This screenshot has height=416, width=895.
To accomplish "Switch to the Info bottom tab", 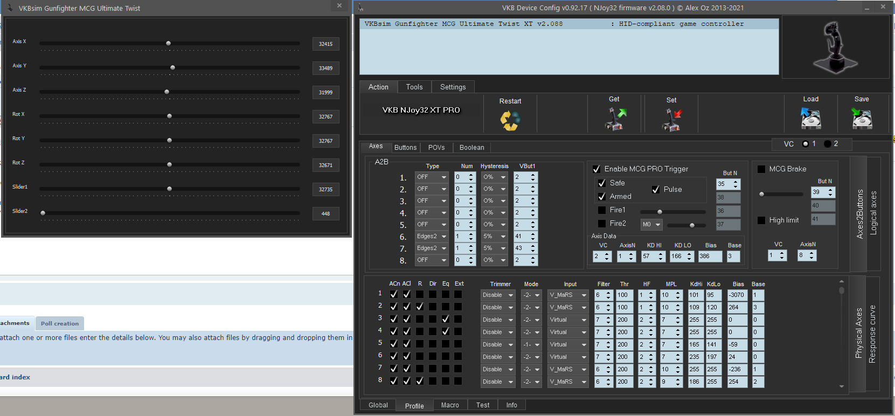I will [x=511, y=405].
